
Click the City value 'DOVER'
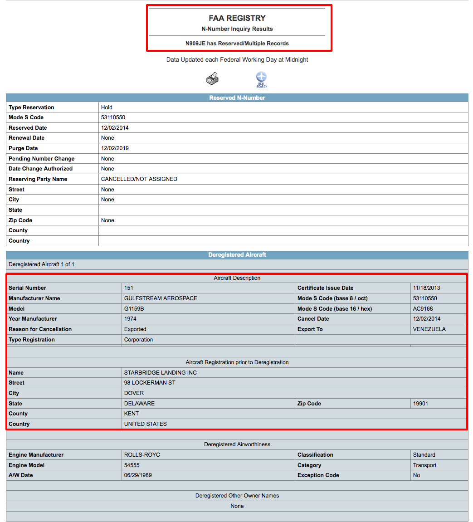(x=134, y=393)
